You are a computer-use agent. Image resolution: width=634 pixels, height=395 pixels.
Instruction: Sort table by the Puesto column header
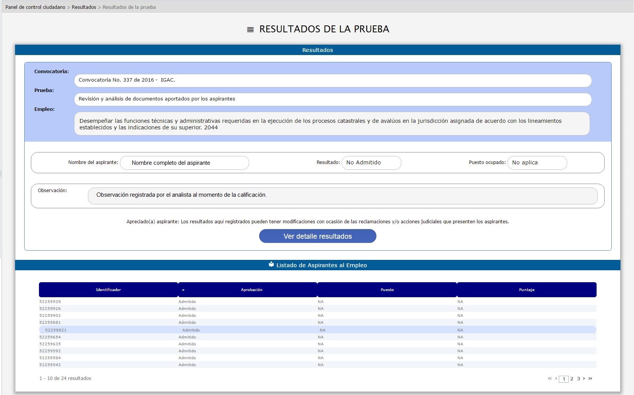[387, 290]
